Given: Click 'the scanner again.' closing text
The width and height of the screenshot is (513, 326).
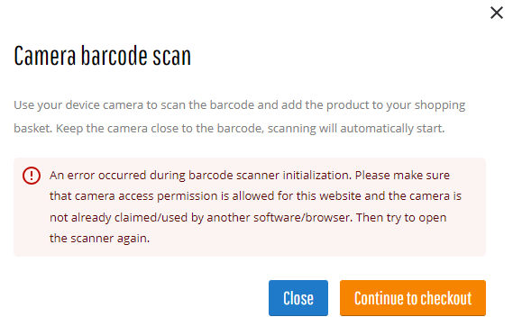Looking at the screenshot, I should click(x=99, y=238).
